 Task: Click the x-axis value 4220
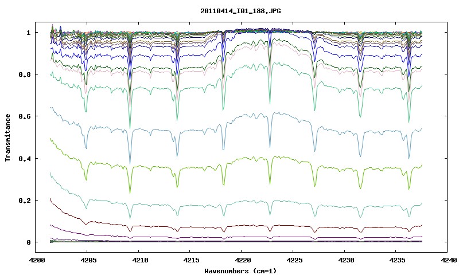pos(242,260)
